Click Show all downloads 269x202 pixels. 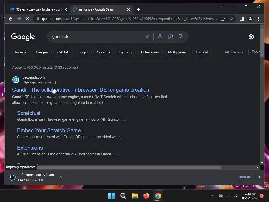[x=244, y=177]
